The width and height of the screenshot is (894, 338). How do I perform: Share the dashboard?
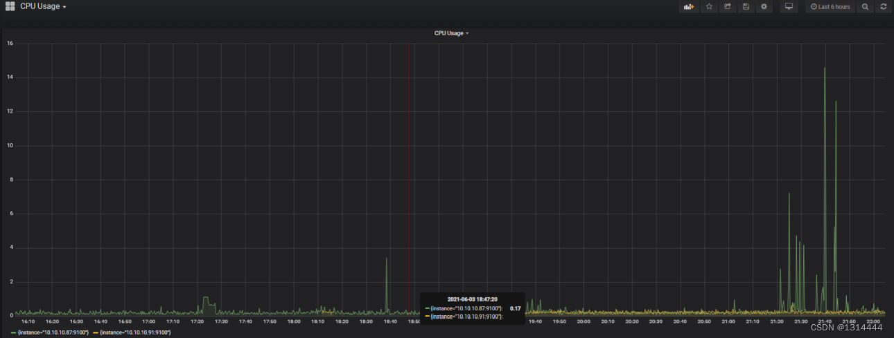pyautogui.click(x=728, y=6)
